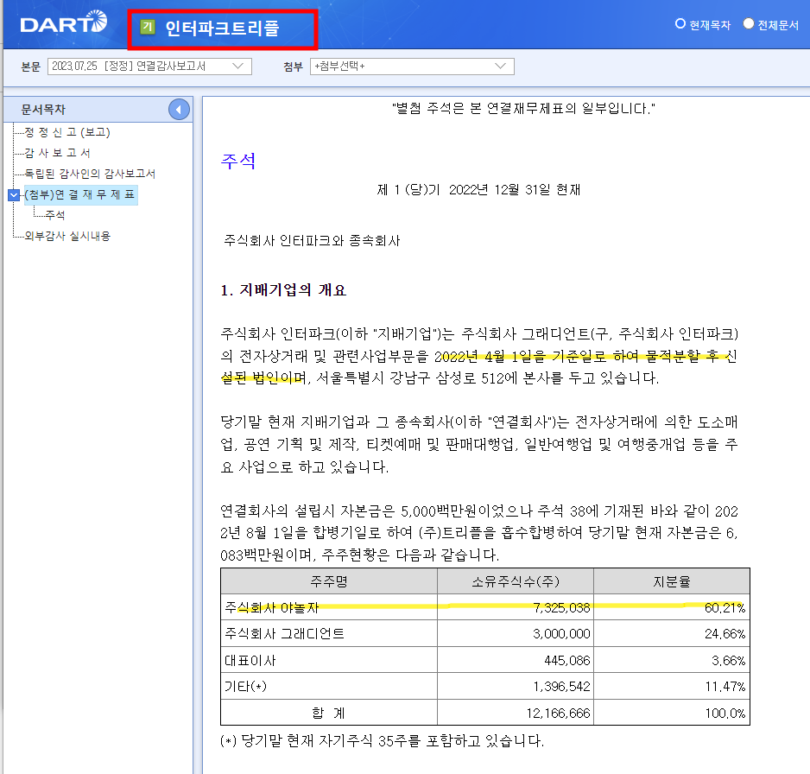Click the 60.21% ownership cell
This screenshot has width=810, height=774.
(x=672, y=607)
